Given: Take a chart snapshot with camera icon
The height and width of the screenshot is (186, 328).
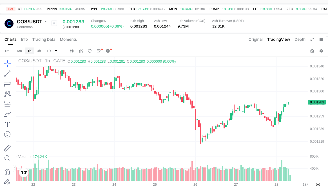Looking at the screenshot, I should click(x=312, y=51).
